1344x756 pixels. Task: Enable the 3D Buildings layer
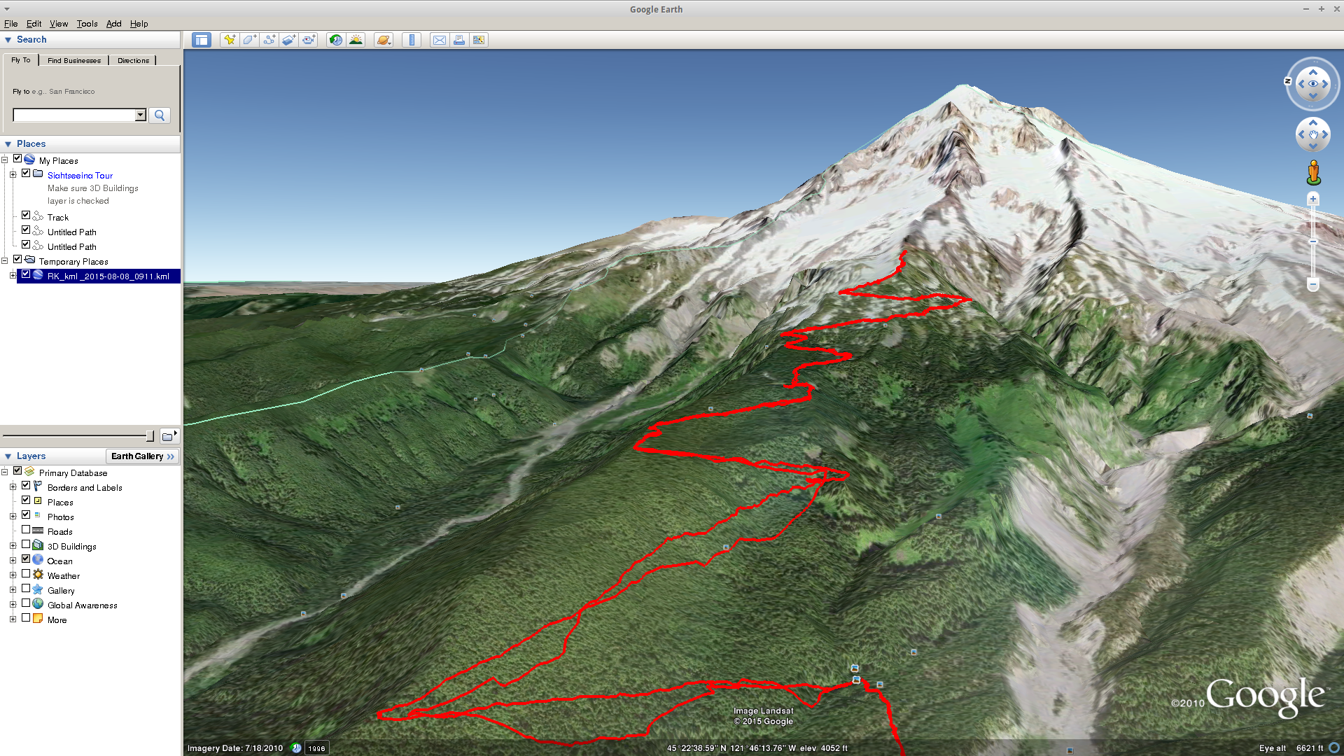26,545
